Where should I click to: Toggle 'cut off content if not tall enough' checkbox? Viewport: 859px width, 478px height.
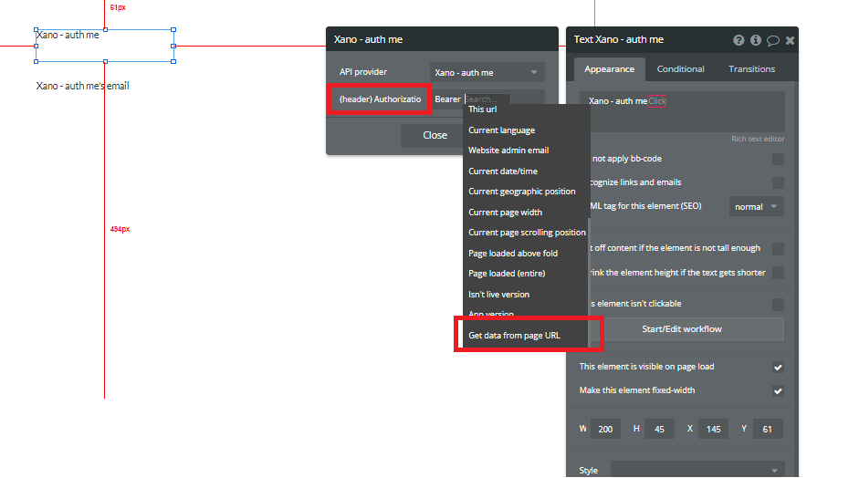click(778, 249)
